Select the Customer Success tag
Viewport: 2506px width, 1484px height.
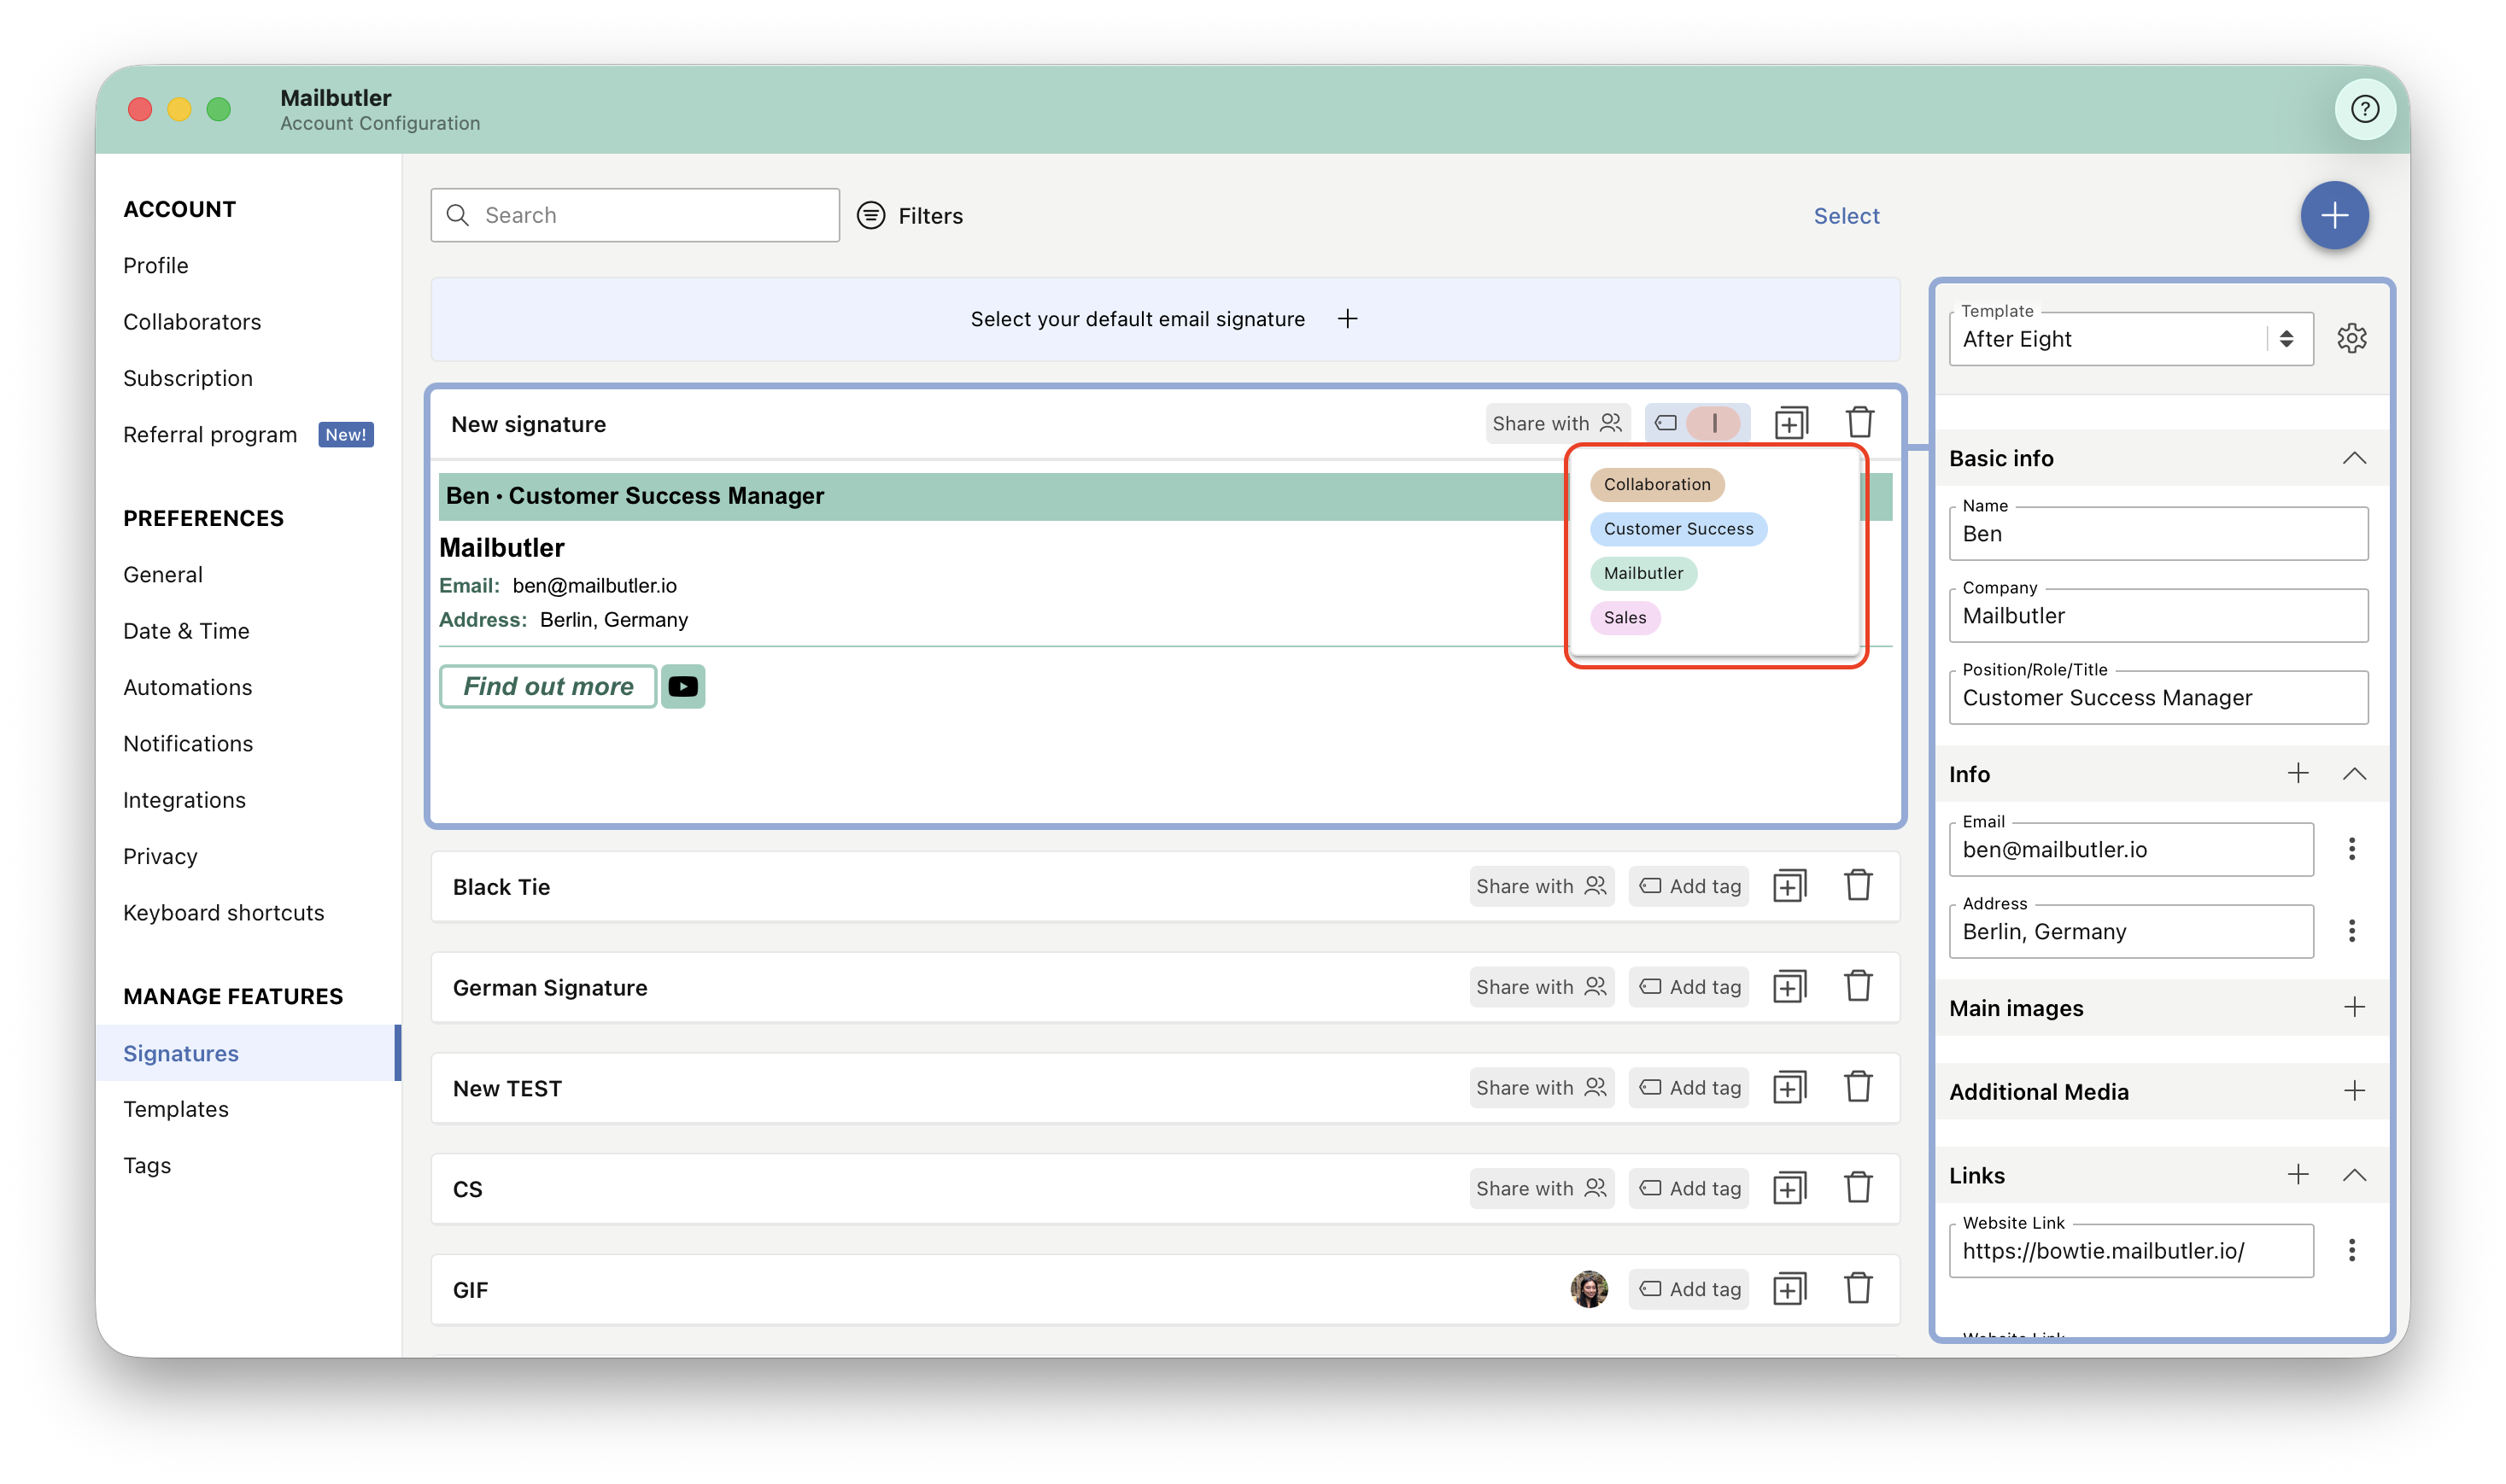(1678, 529)
